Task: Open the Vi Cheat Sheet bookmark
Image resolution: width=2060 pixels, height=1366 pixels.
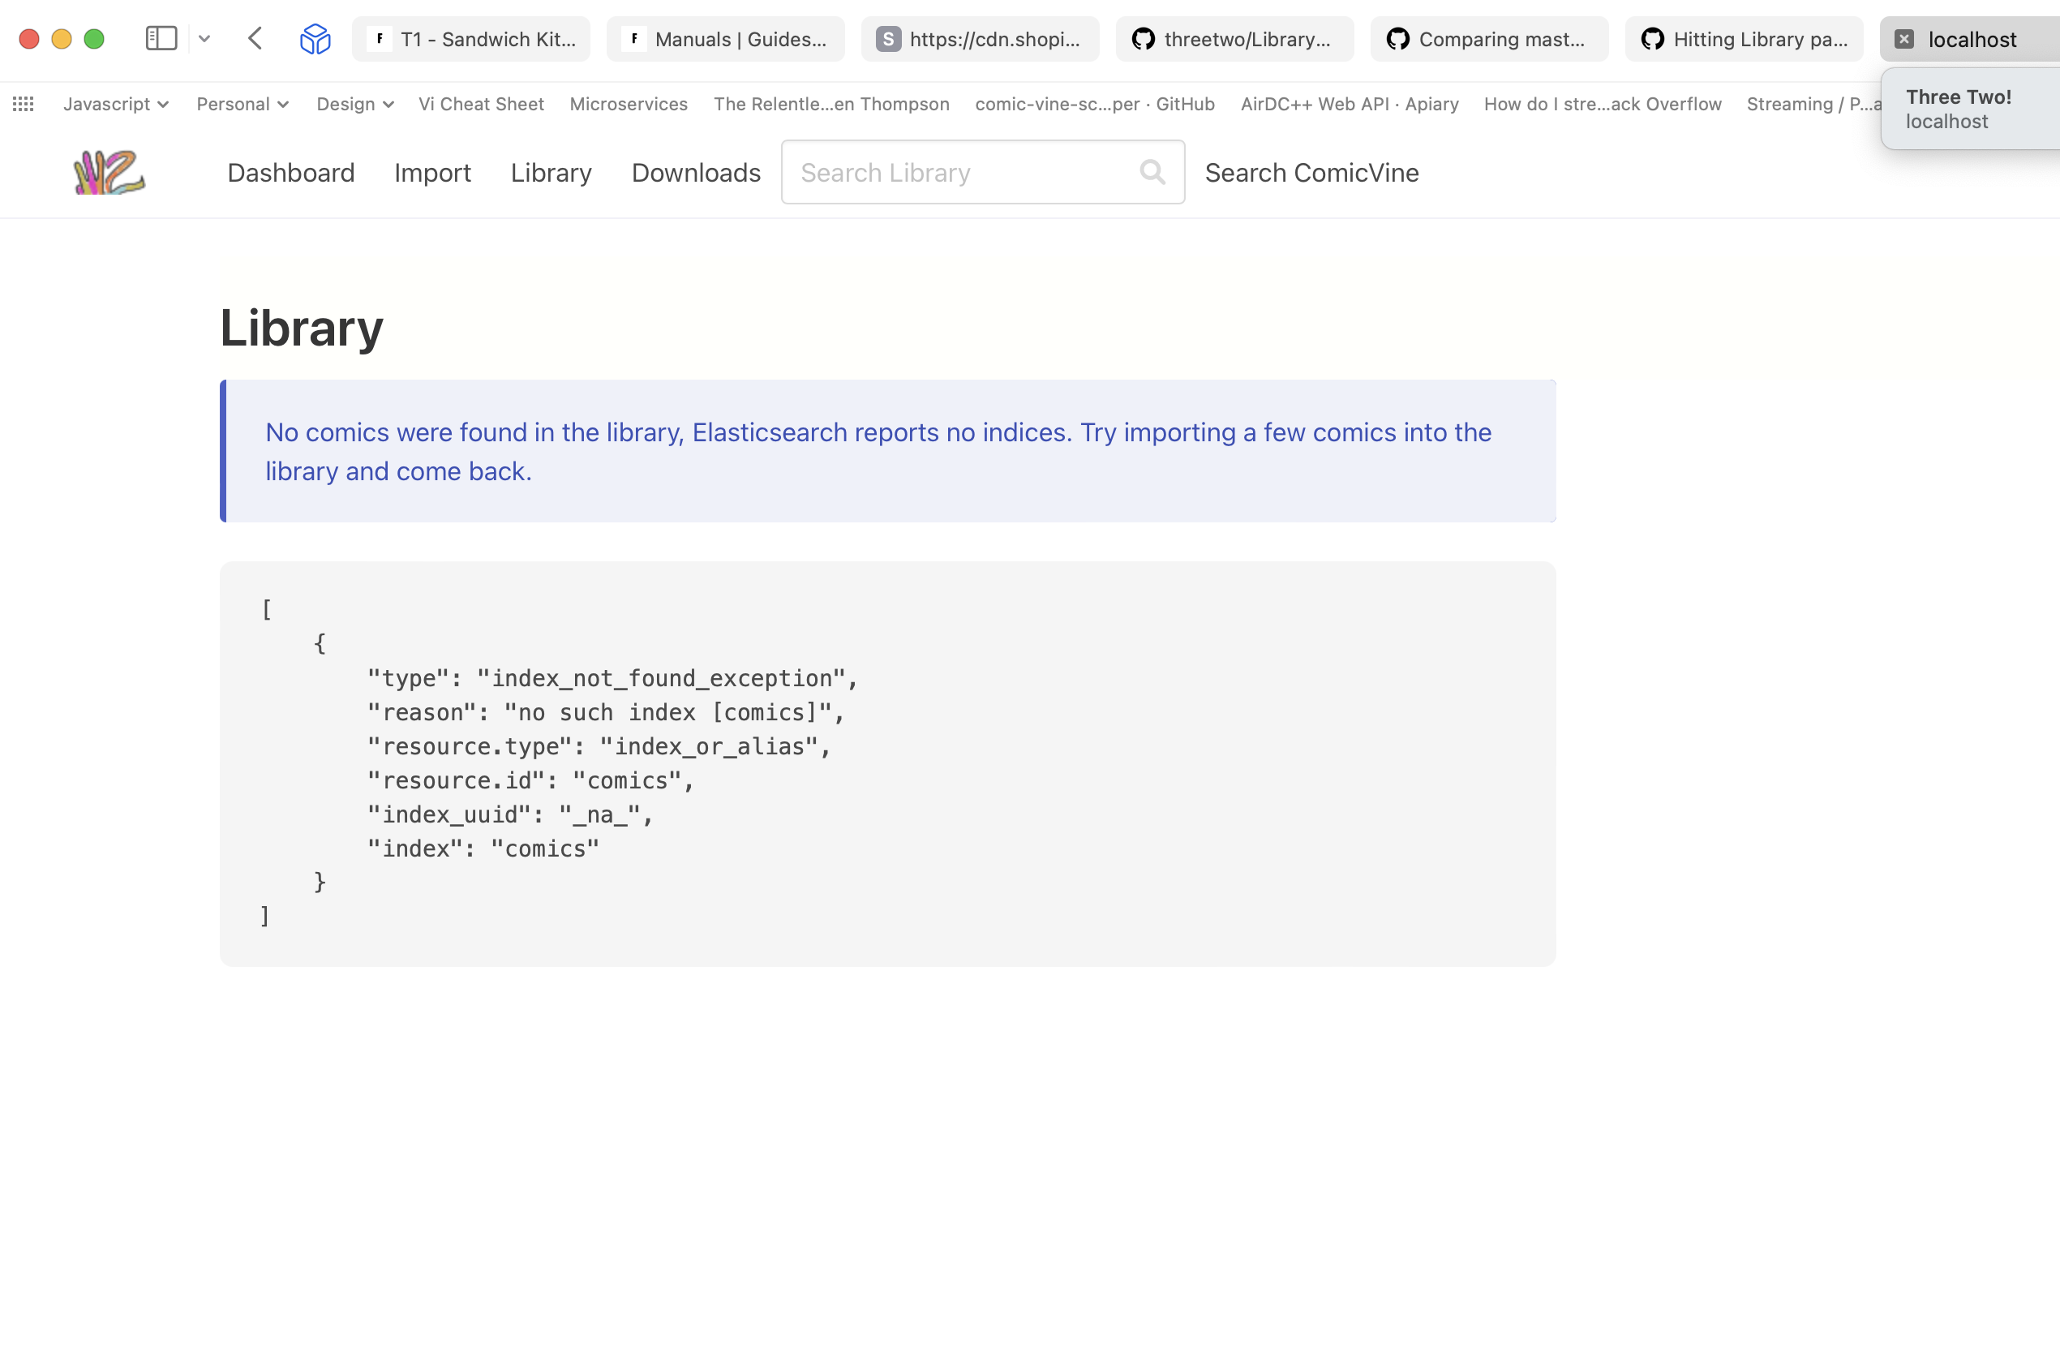Action: click(481, 104)
